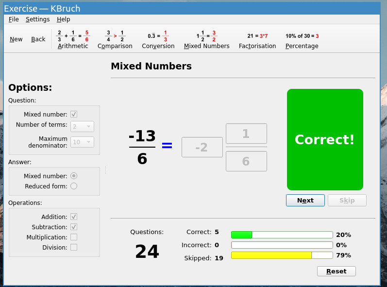Toggle the Question Mixed number checkbox
Viewport: 387px width, 287px height.
pos(74,114)
